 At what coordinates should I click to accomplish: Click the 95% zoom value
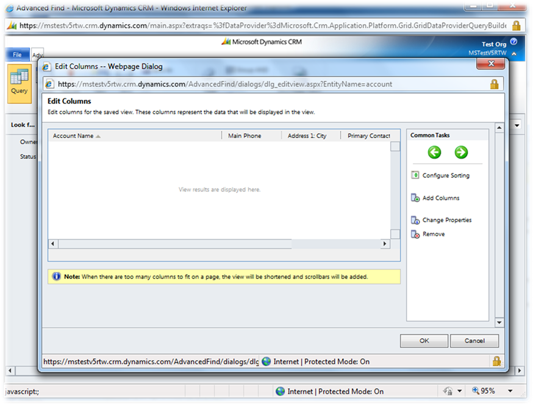click(488, 391)
